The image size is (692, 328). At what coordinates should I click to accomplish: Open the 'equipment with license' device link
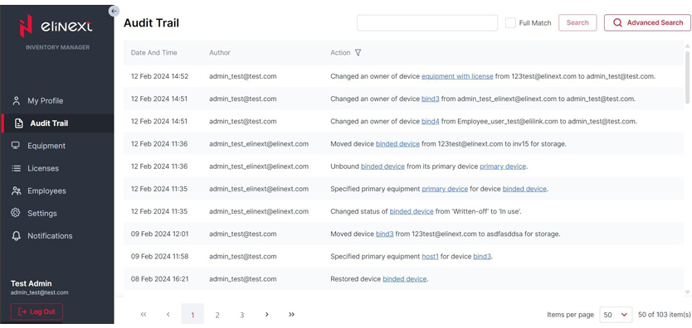point(457,76)
